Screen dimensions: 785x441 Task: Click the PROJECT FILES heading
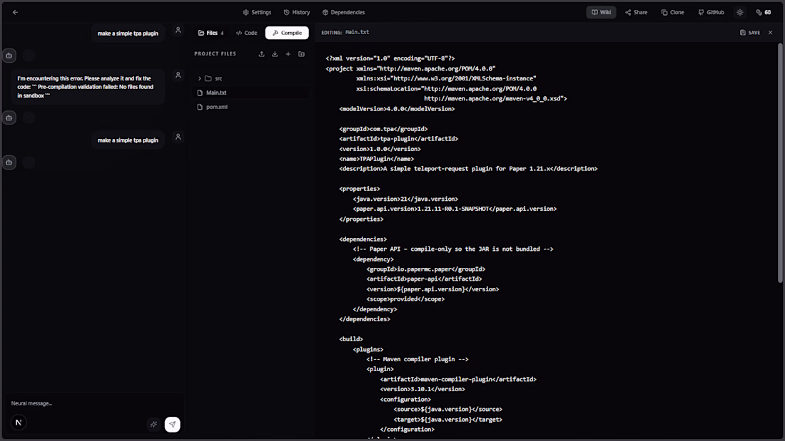pyautogui.click(x=216, y=54)
